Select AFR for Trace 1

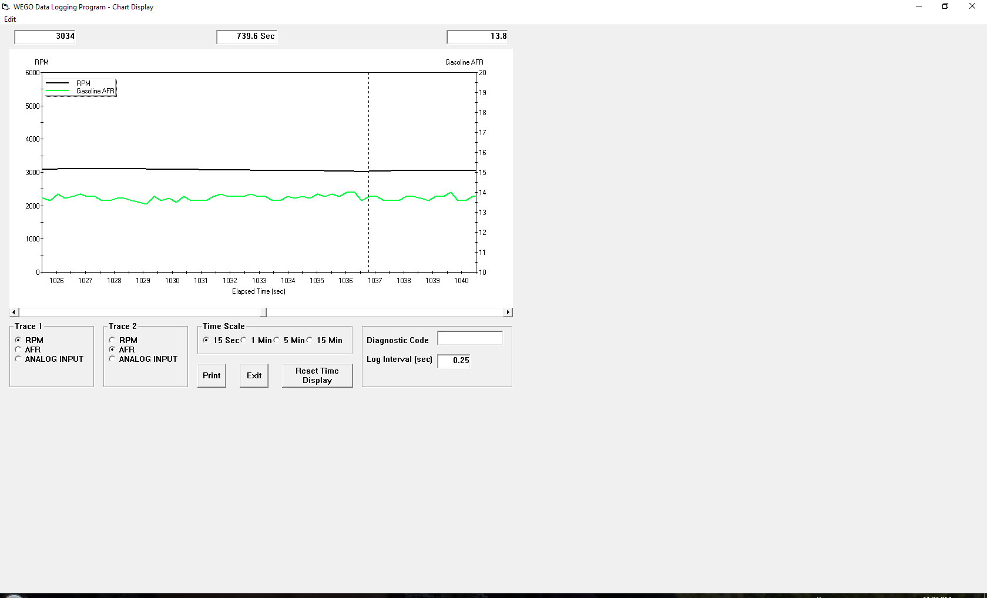(18, 350)
